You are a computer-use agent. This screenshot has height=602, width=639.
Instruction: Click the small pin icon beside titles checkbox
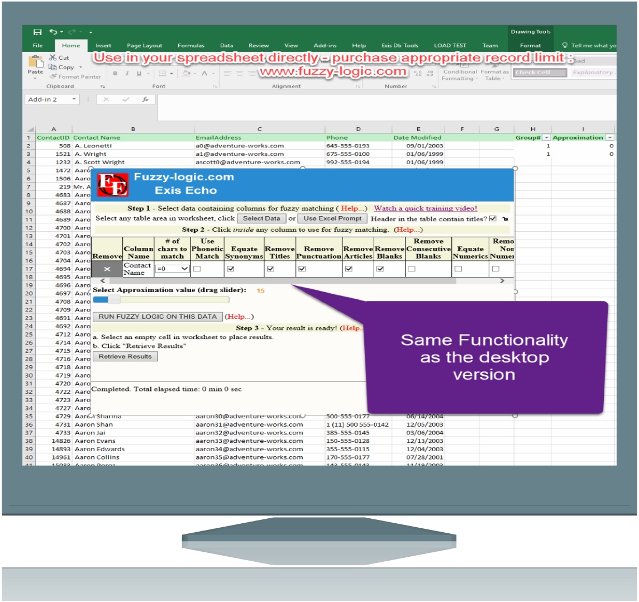[x=506, y=219]
